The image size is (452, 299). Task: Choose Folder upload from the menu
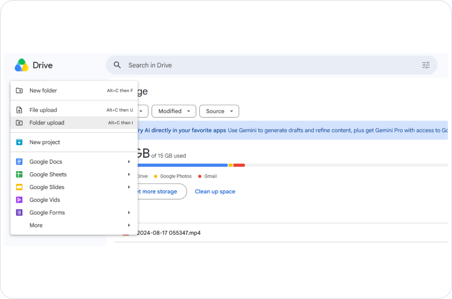pos(74,123)
